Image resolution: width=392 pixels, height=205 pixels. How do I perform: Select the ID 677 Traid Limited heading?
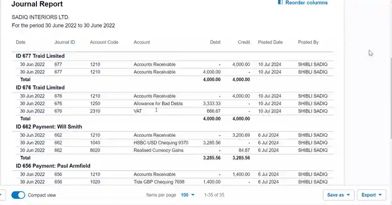tap(40, 56)
